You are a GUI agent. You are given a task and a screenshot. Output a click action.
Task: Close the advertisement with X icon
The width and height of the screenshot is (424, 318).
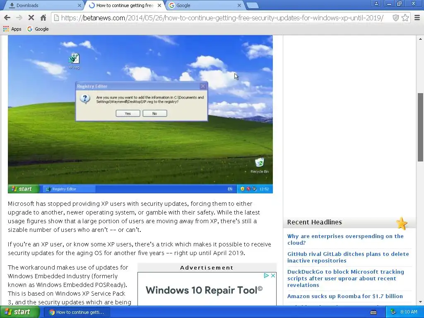coord(273,275)
